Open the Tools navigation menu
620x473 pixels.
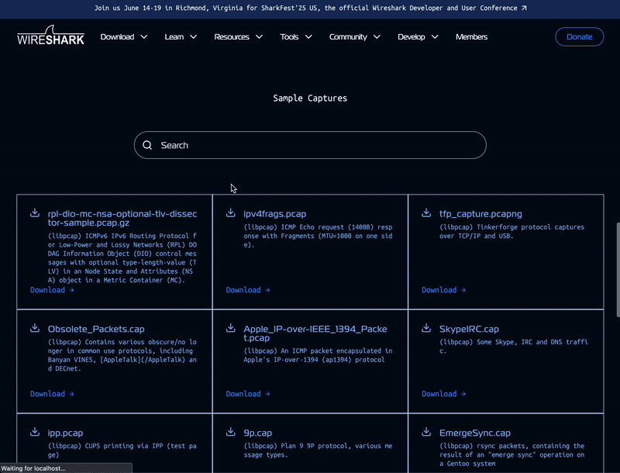coord(296,36)
